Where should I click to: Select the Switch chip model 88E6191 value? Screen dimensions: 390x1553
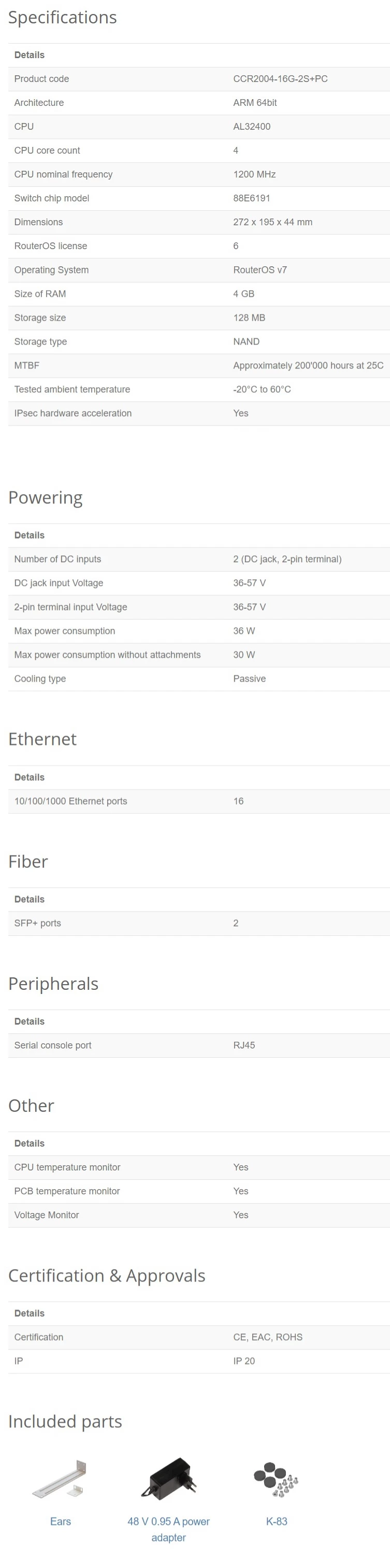[x=252, y=198]
